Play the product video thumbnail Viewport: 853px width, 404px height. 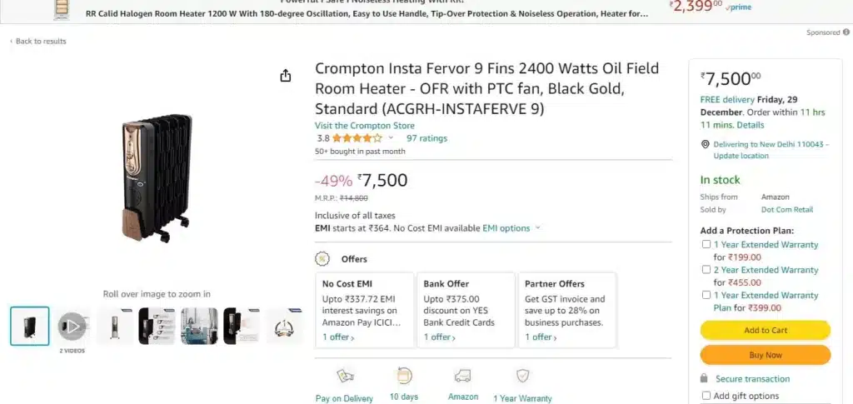point(72,327)
